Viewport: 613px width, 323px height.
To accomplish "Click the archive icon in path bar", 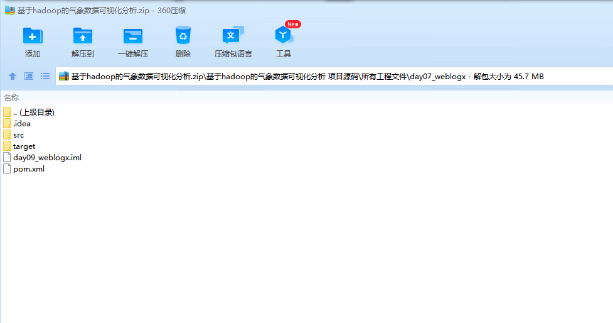I will pyautogui.click(x=64, y=76).
